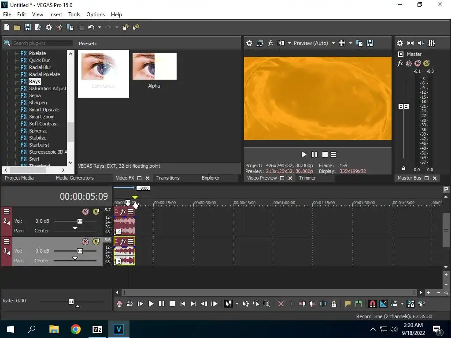Screen dimensions: 451x338
Task: Open Master FX button
Action: click(x=400, y=63)
